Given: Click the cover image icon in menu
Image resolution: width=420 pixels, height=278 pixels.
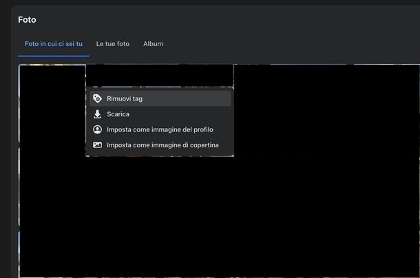Looking at the screenshot, I should click(x=97, y=145).
